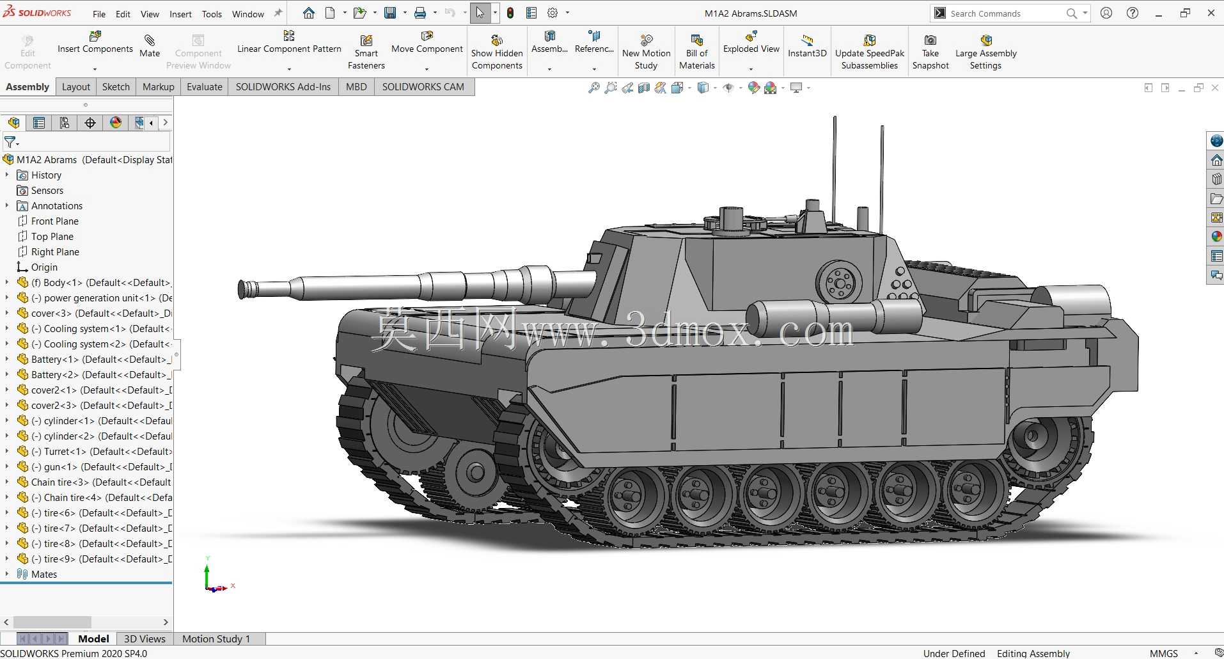1224x659 pixels.
Task: Click Large Assembly Settings tool
Action: [985, 52]
